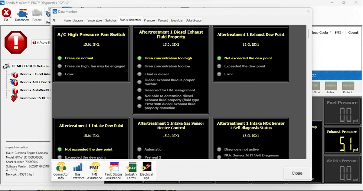Open FMI Assistance
This screenshot has height=191, width=363.
[94, 171]
